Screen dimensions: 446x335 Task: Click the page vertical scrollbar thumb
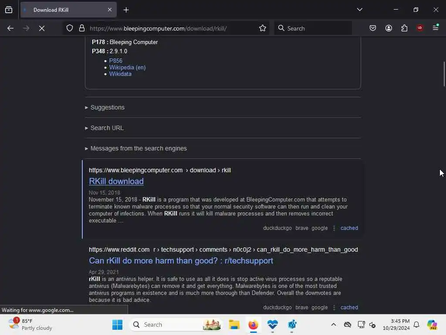click(444, 73)
